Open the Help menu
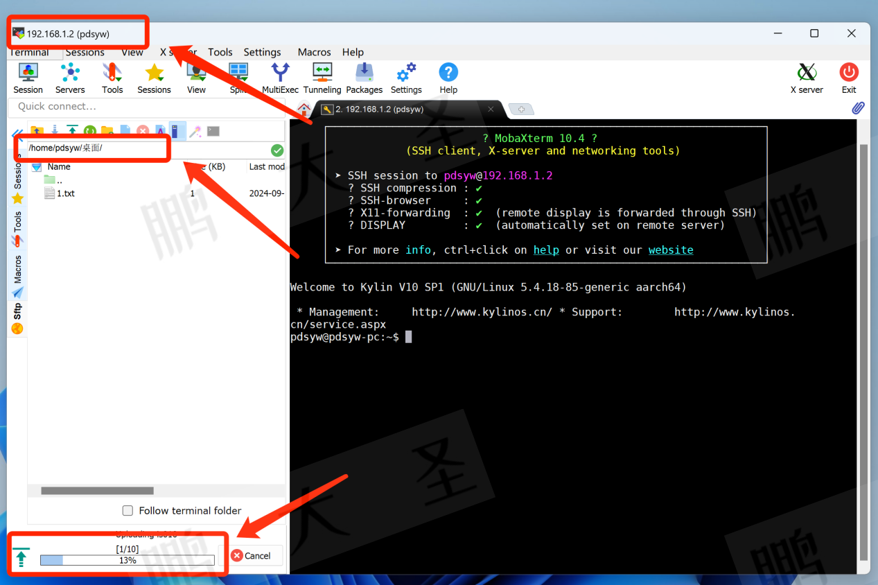878x585 pixels. point(353,52)
